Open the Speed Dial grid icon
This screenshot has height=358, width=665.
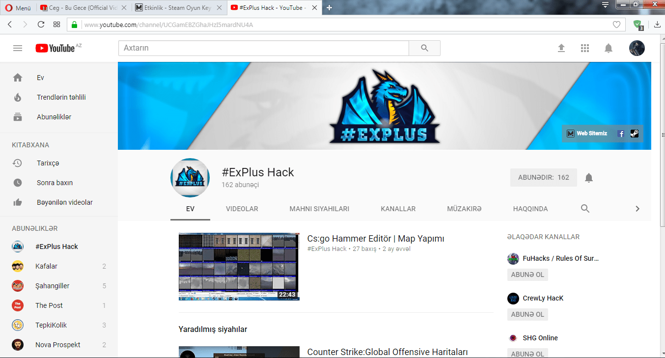click(57, 24)
